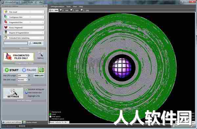Switch to the Cluster viewer tab
The height and width of the screenshot is (129, 197).
pyautogui.click(x=30, y=122)
